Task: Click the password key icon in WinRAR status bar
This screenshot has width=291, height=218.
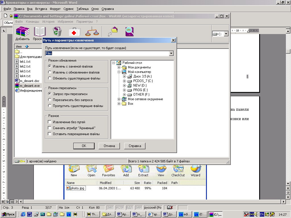Action: 22,161
